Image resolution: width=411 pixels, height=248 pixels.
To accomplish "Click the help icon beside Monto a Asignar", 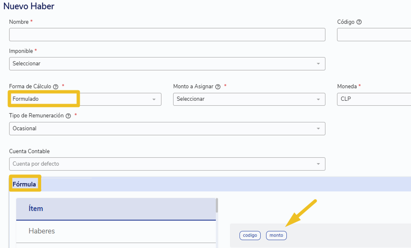I will [x=218, y=86].
